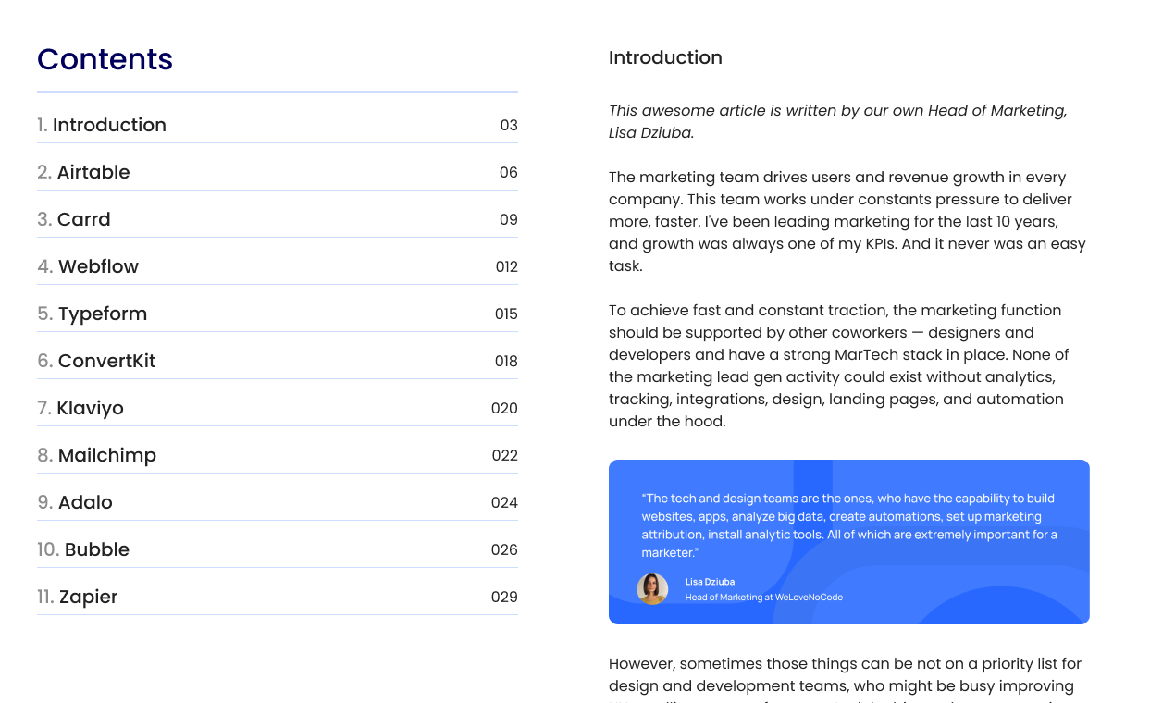Open the Zapier contents entry
The width and height of the screenshot is (1175, 703).
click(x=278, y=597)
